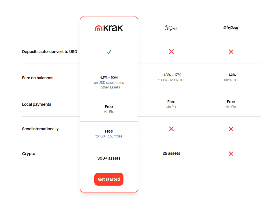Click PicPay red X for Send internationally
The height and width of the screenshot is (198, 270).
point(231,129)
